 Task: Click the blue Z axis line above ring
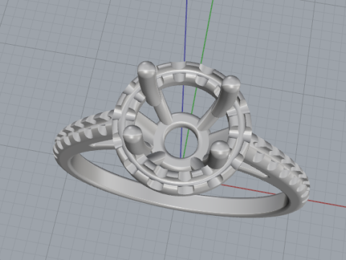(186, 31)
